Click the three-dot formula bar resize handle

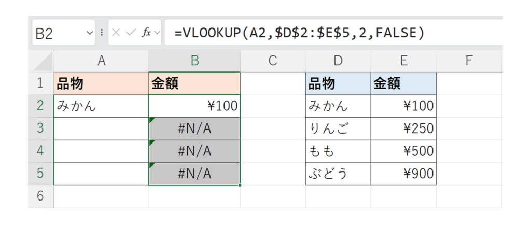[x=102, y=33]
